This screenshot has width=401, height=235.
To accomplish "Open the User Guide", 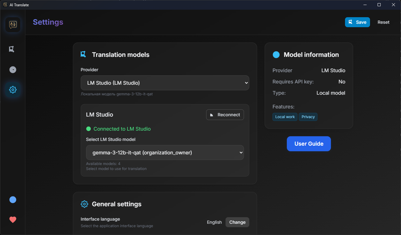I will click(x=309, y=144).
